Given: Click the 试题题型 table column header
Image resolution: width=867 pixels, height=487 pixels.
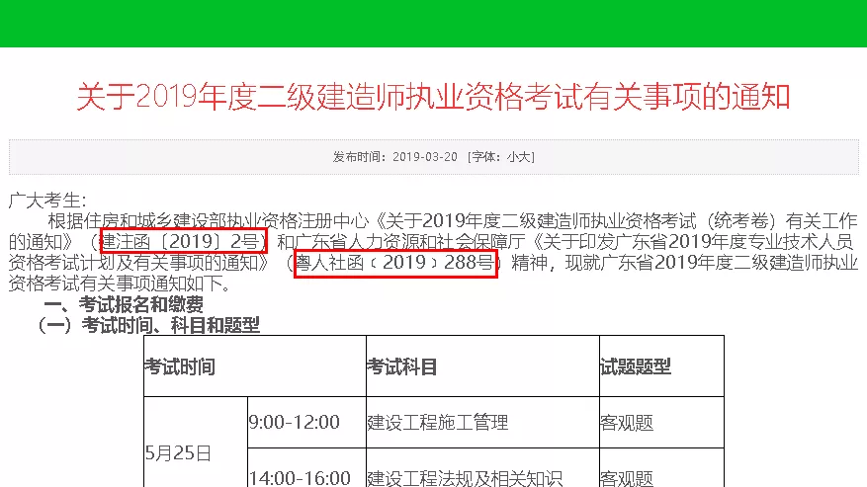Looking at the screenshot, I should tap(636, 366).
